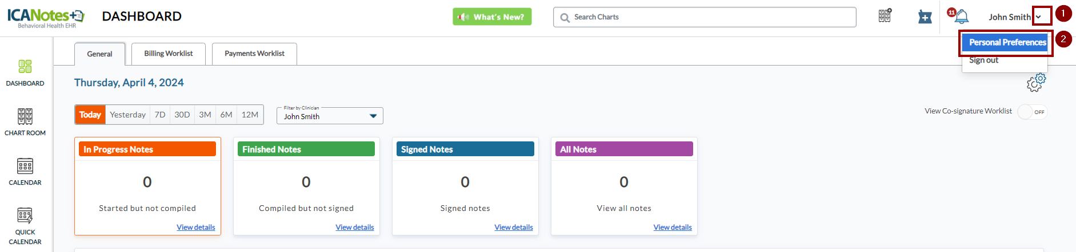Click the Search Charts input field
The height and width of the screenshot is (252, 1076).
(x=709, y=17)
